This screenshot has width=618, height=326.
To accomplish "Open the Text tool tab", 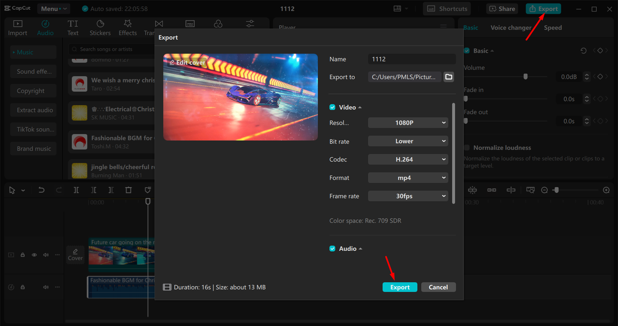I will 73,28.
